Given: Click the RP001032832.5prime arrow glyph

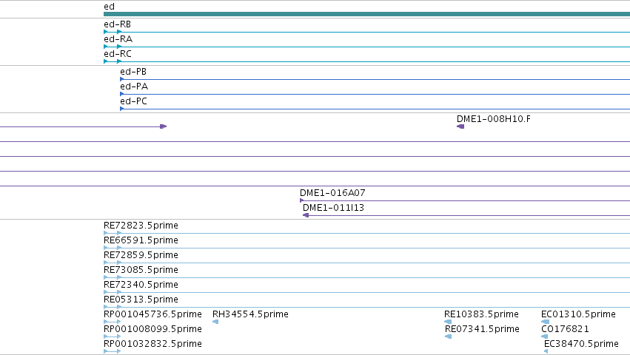Looking at the screenshot, I should click(112, 351).
